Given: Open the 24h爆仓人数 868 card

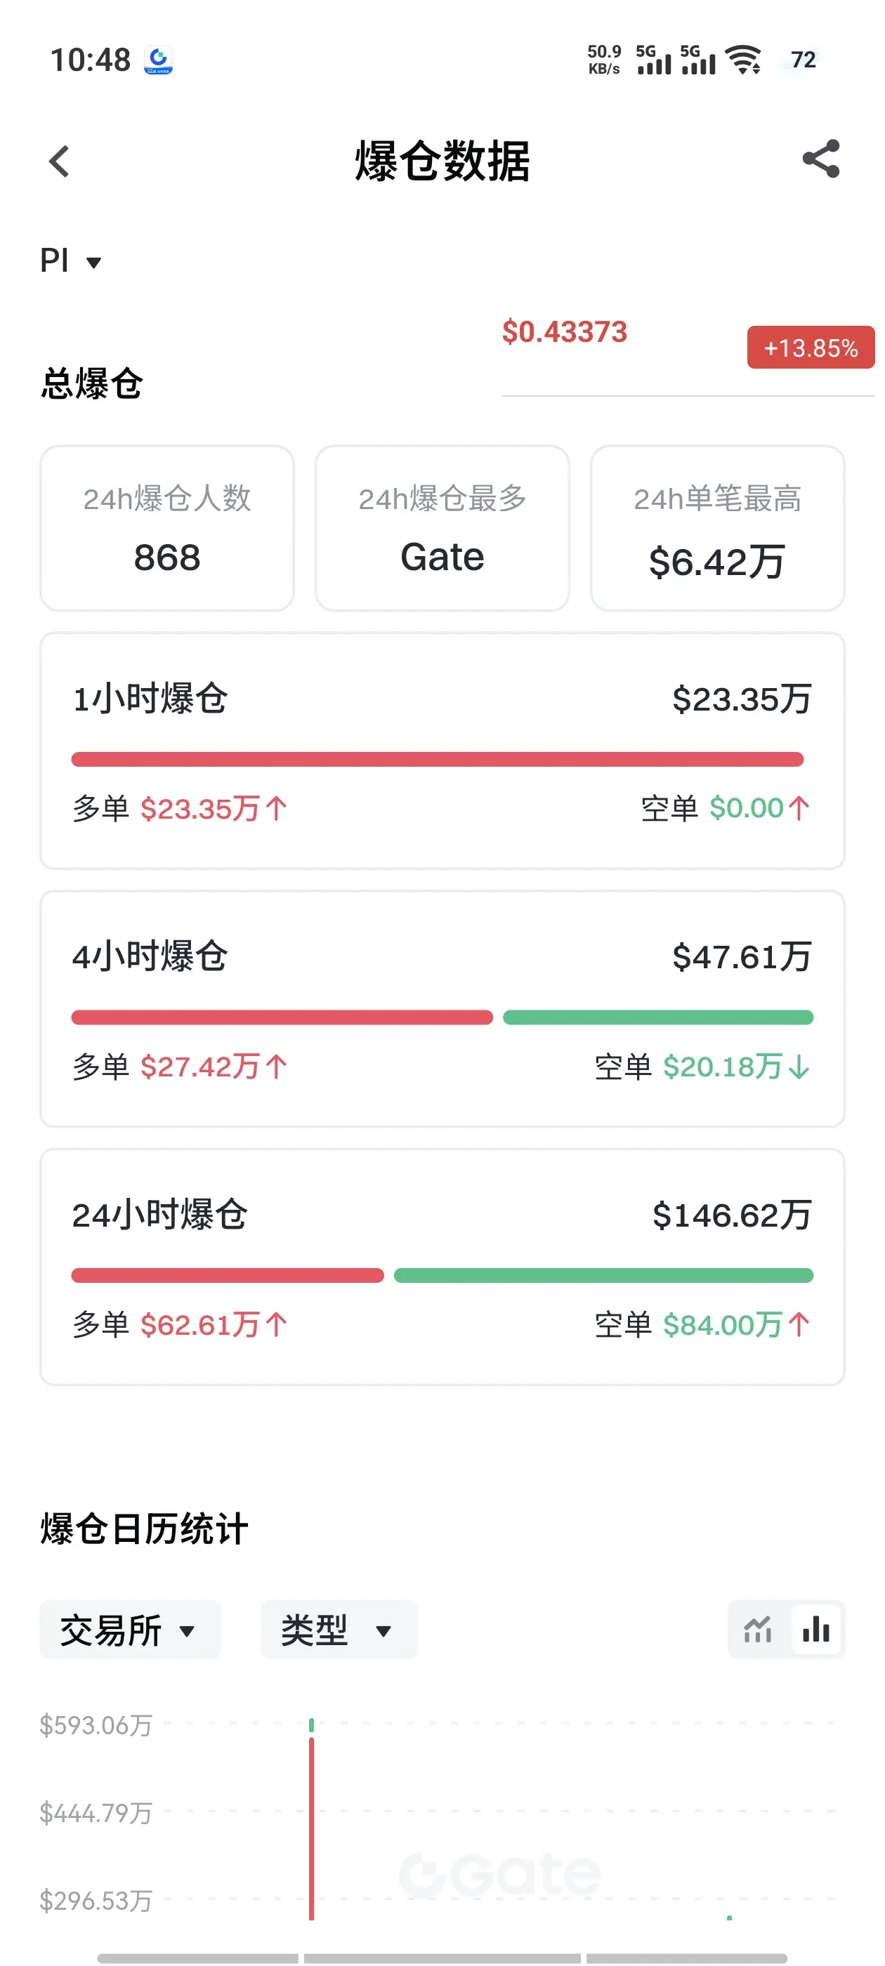Looking at the screenshot, I should [167, 528].
